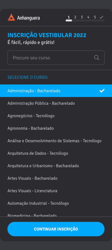Choose Análise e Desenvolvimento de Sistemas
Viewport: 112px width, 250px height.
tap(56, 141)
